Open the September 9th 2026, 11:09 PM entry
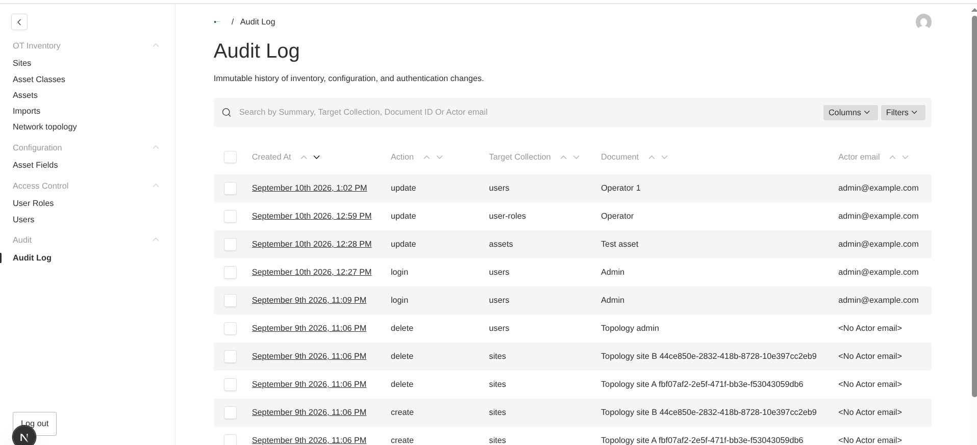Viewport: 977px width, 445px height. [309, 300]
